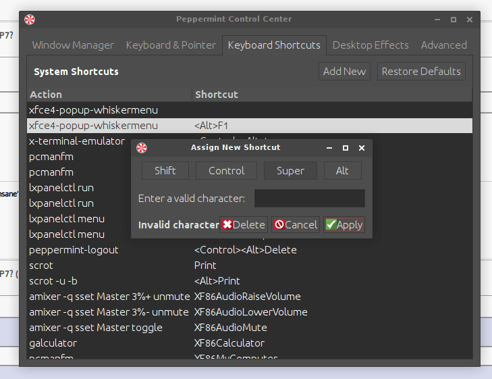492x379 pixels.
Task: Toggle the Control modifier button
Action: point(226,170)
